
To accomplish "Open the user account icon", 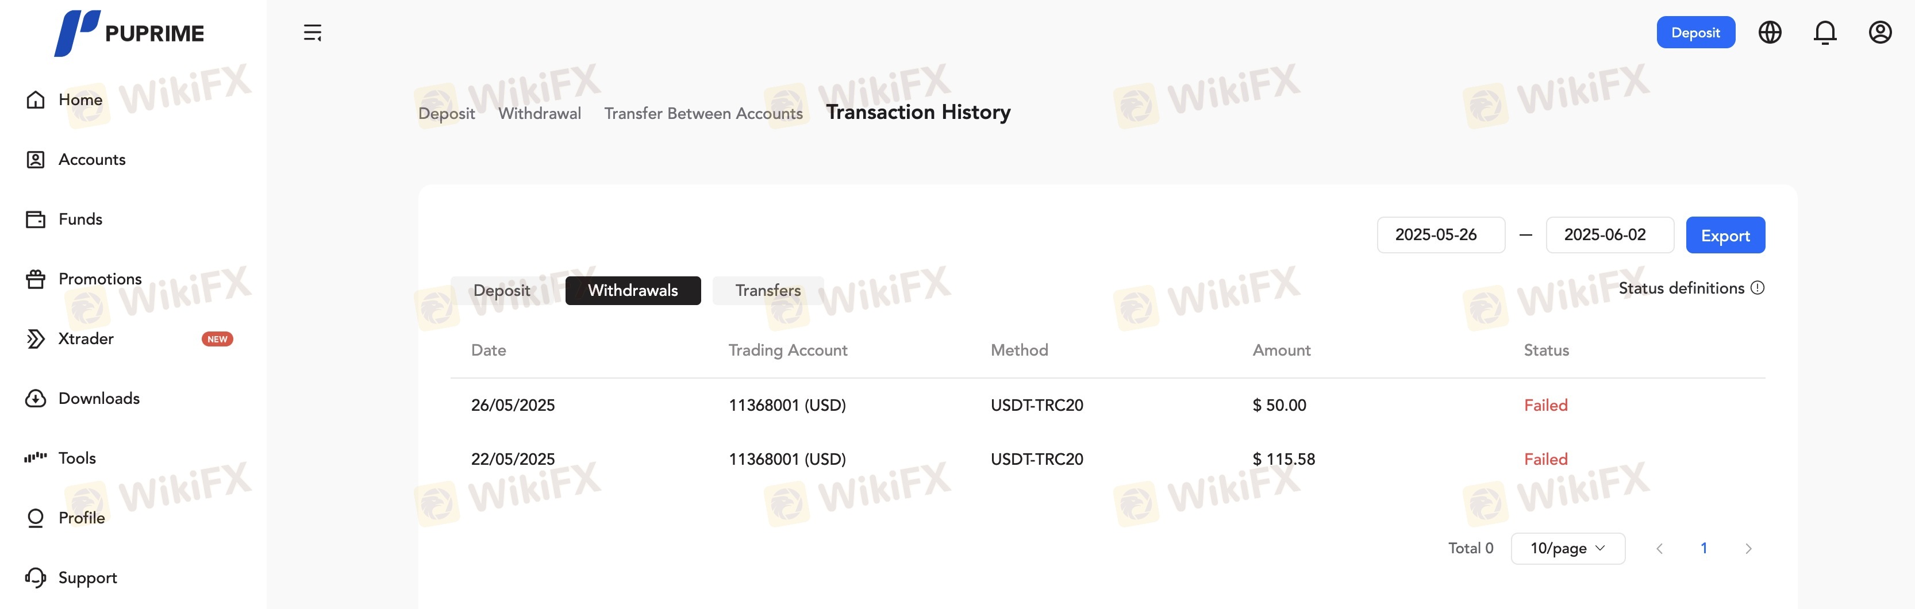I will click(x=1879, y=33).
